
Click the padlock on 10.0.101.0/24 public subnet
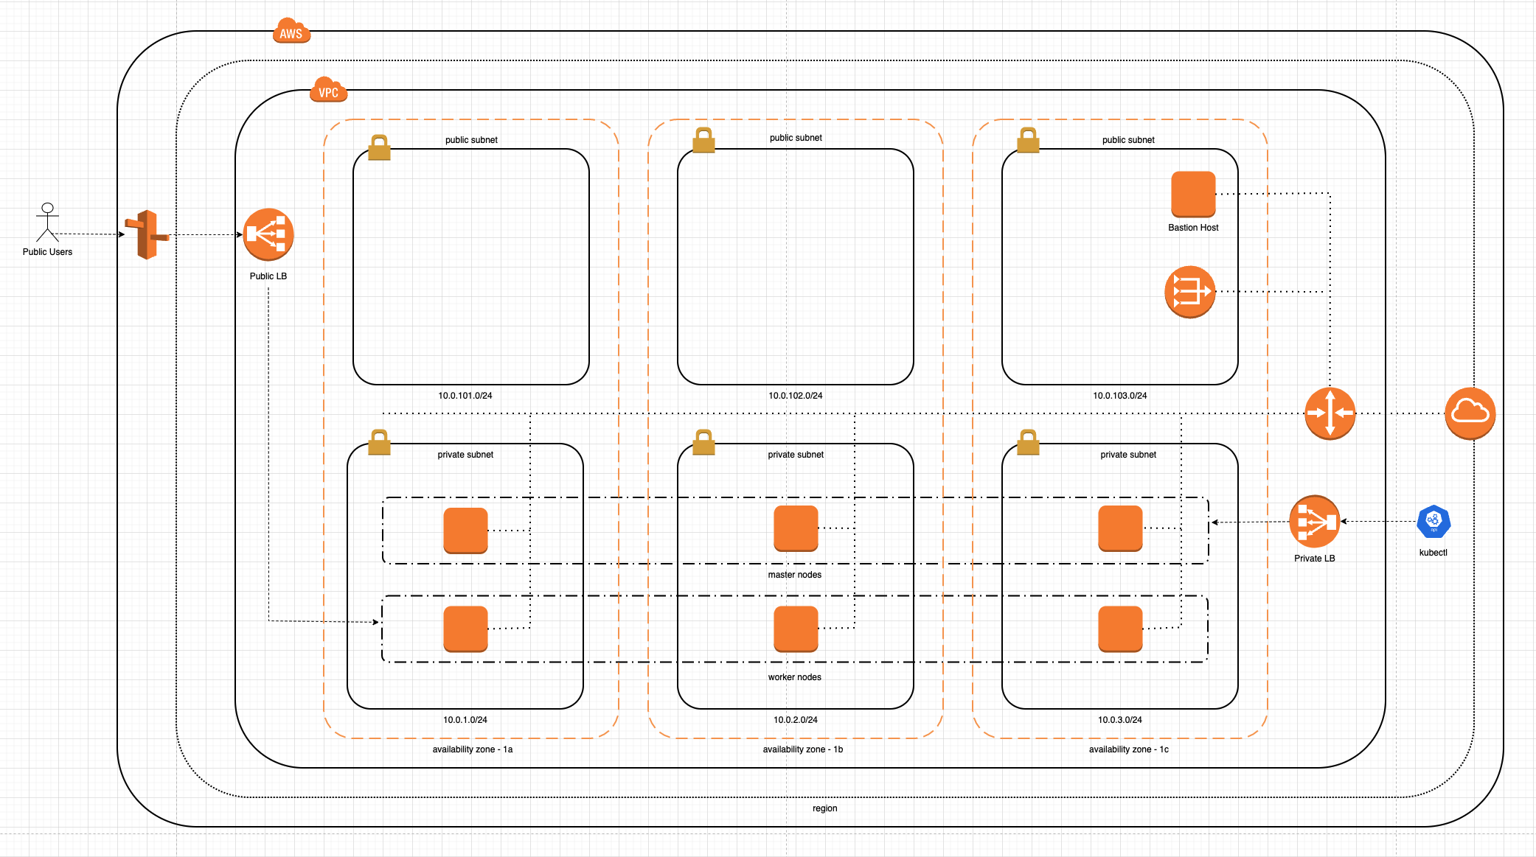(x=379, y=147)
